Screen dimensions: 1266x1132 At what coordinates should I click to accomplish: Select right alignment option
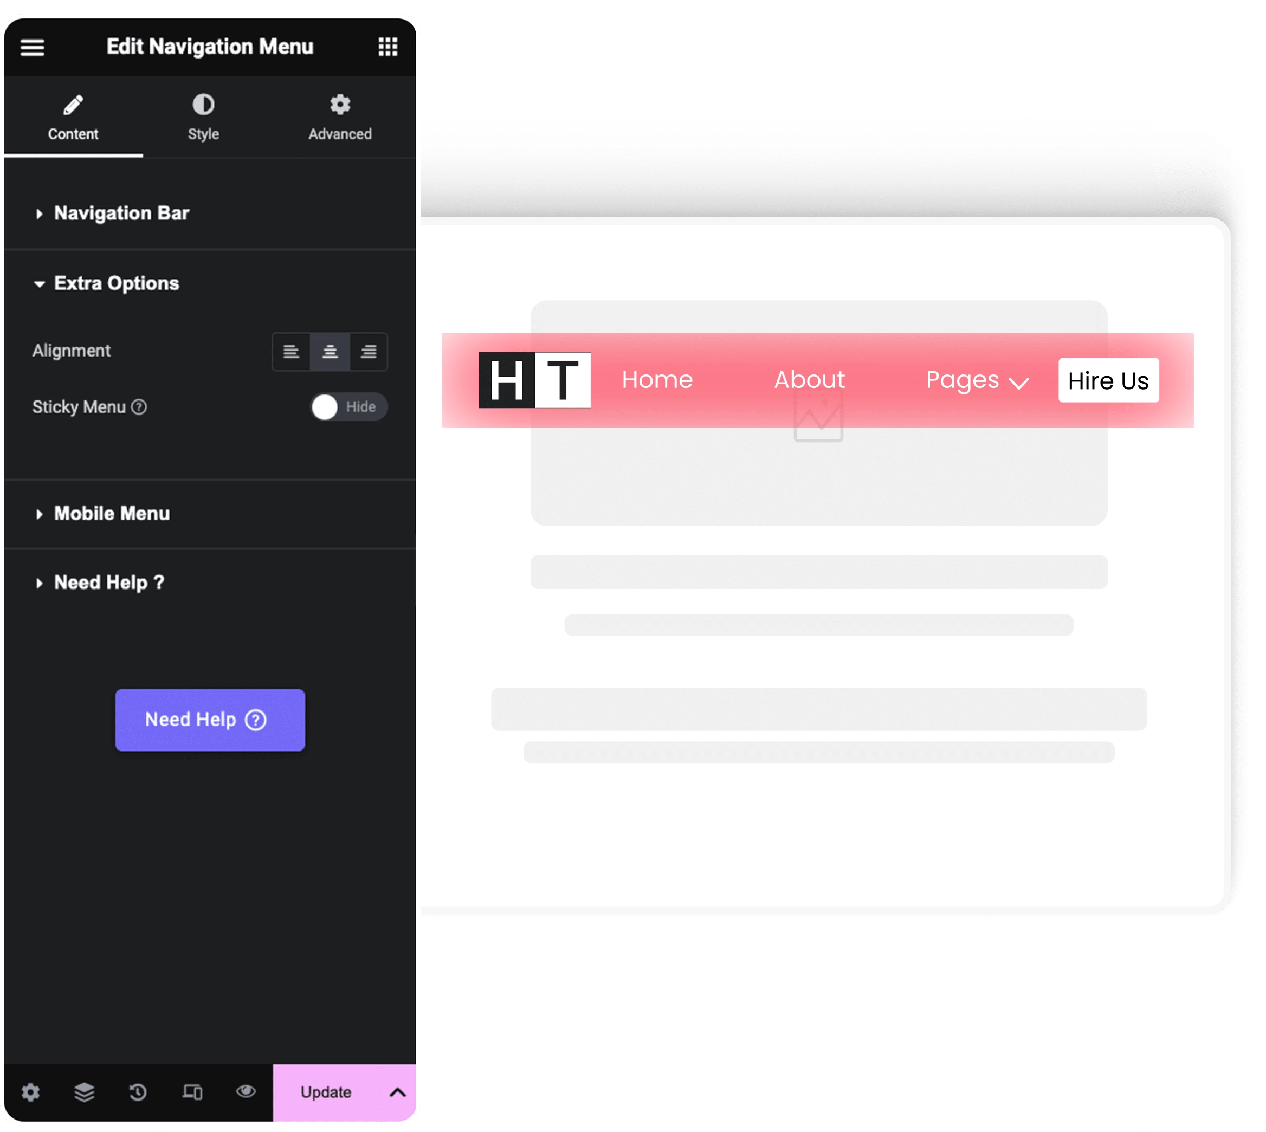(369, 352)
